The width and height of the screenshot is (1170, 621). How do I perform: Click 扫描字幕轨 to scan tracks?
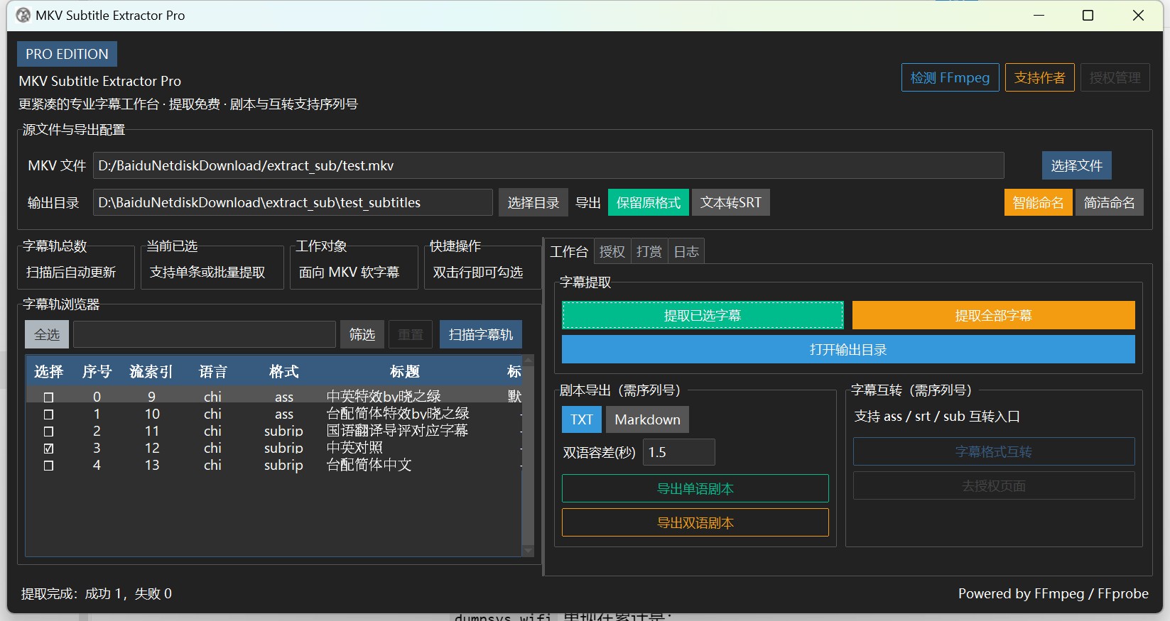tap(480, 334)
